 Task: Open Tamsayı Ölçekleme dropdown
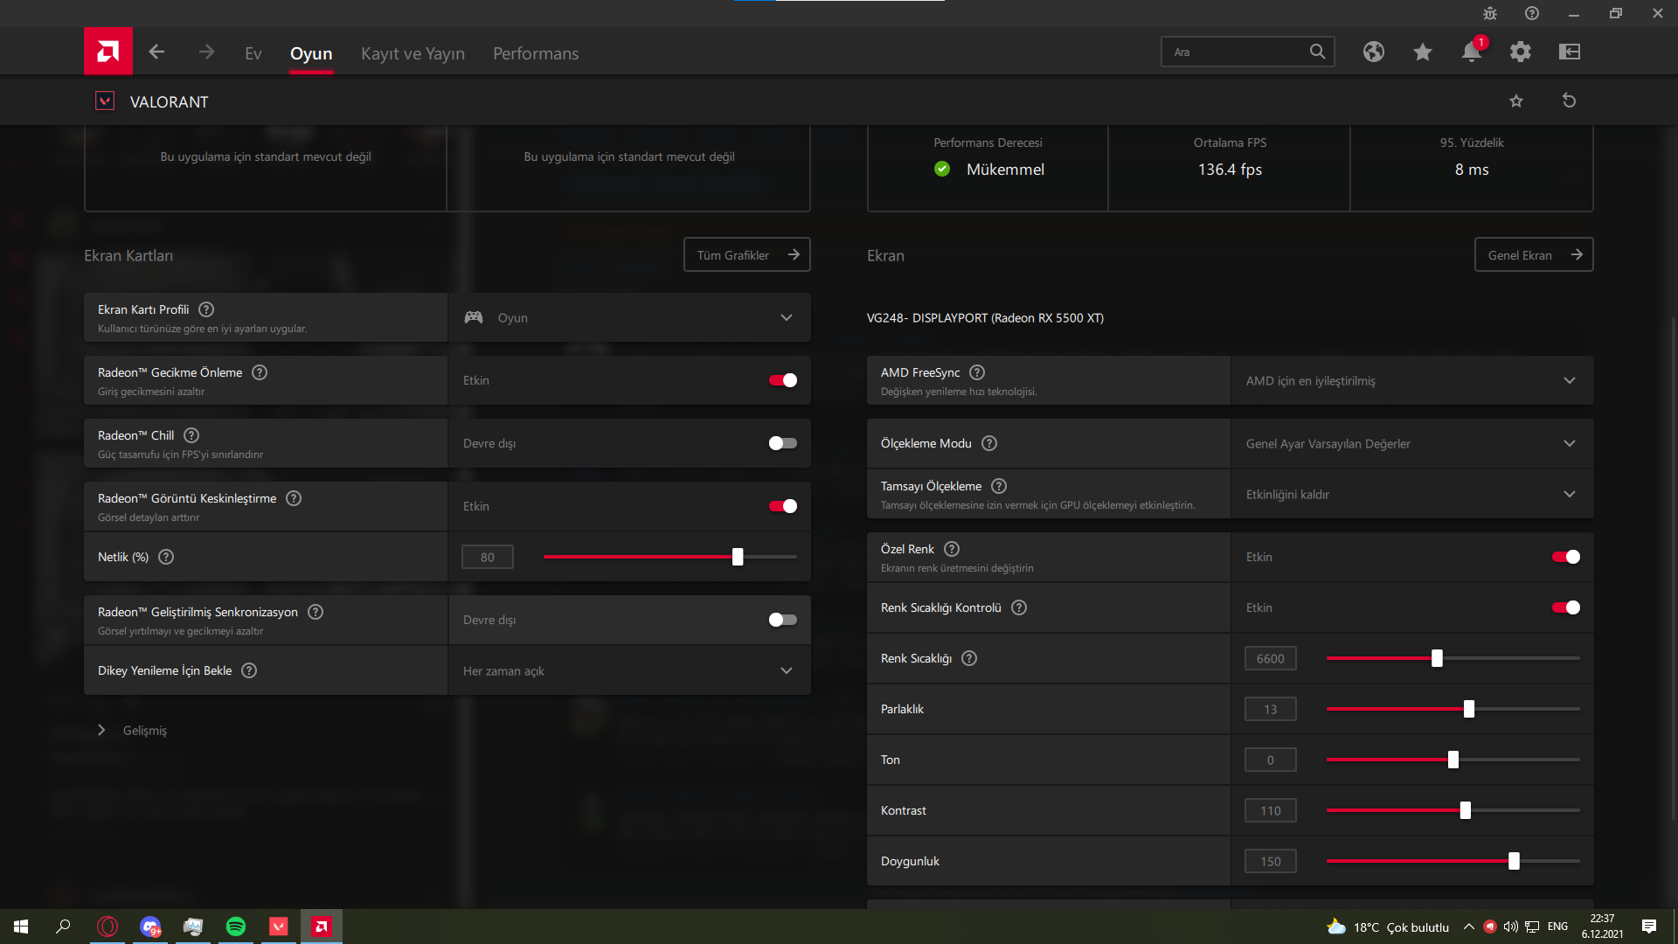coord(1412,494)
